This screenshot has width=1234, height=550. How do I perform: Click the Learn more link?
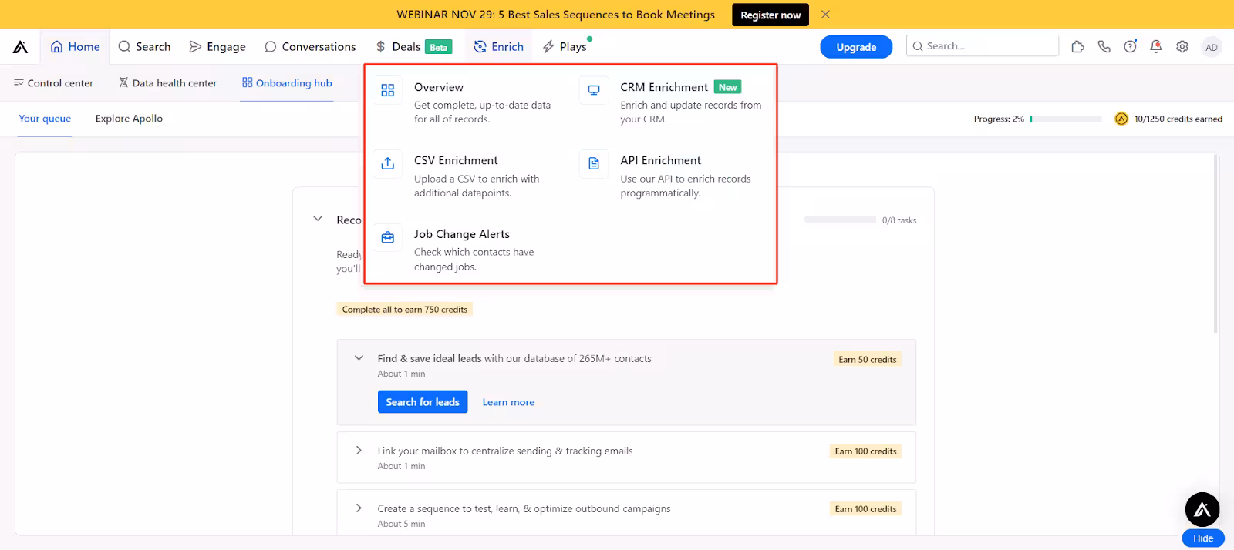508,402
